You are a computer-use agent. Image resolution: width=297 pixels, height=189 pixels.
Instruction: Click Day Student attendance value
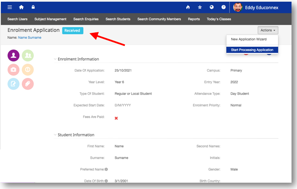[x=240, y=93]
